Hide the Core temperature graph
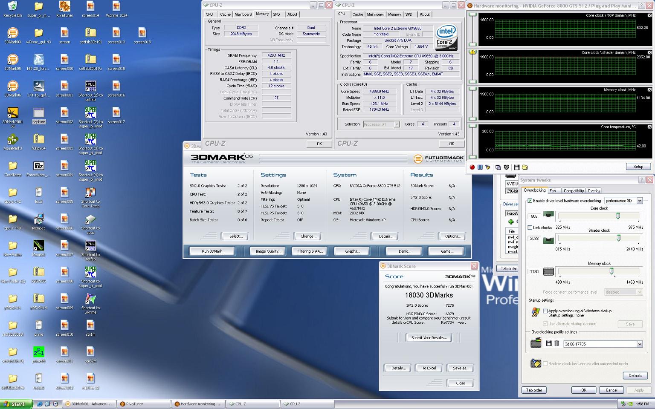655x409 pixels. [649, 127]
